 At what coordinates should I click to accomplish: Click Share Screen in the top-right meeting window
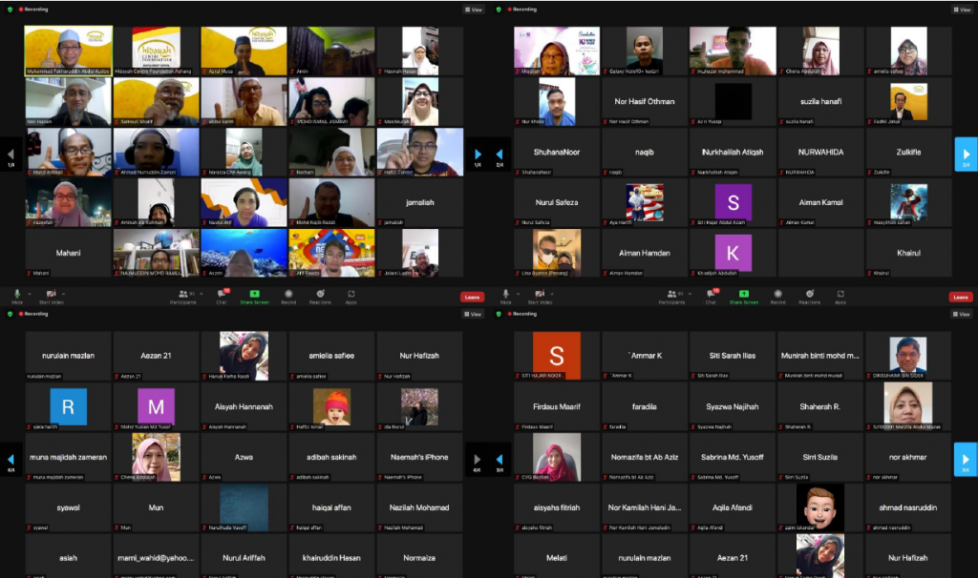(x=744, y=295)
